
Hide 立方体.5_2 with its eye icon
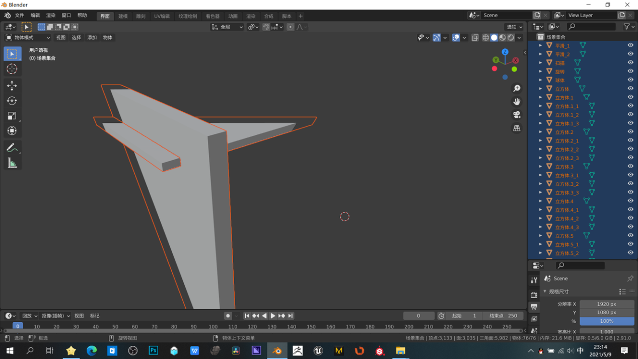click(630, 253)
